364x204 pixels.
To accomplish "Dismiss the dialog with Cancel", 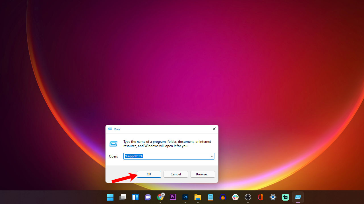I will pos(175,174).
